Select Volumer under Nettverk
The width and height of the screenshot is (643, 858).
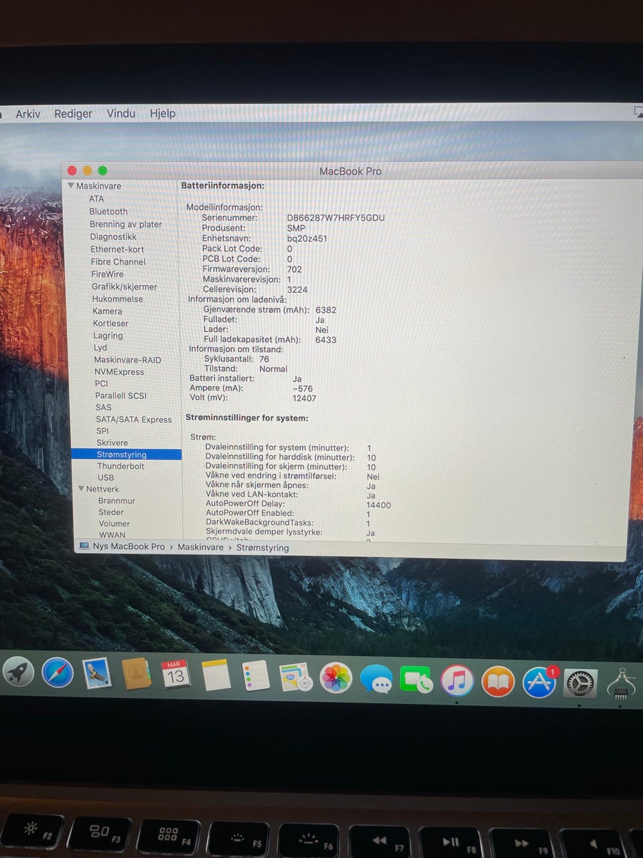[x=115, y=524]
